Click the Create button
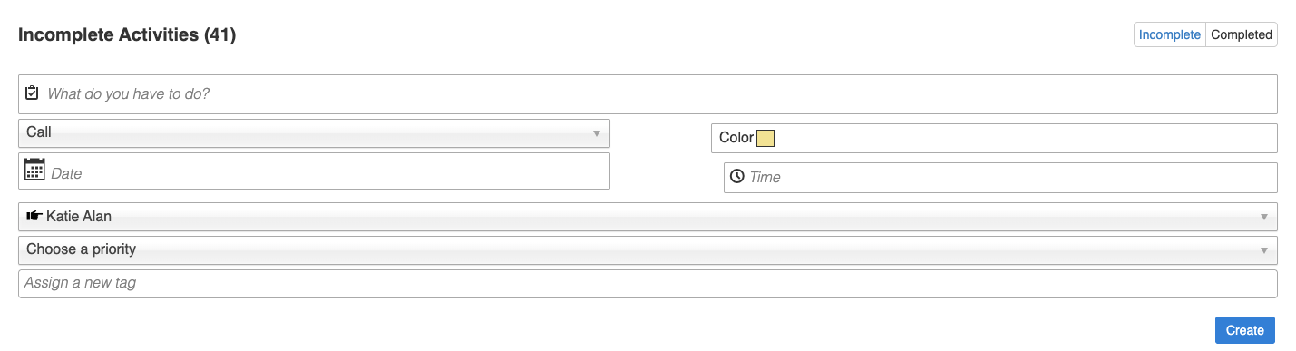 point(1245,330)
